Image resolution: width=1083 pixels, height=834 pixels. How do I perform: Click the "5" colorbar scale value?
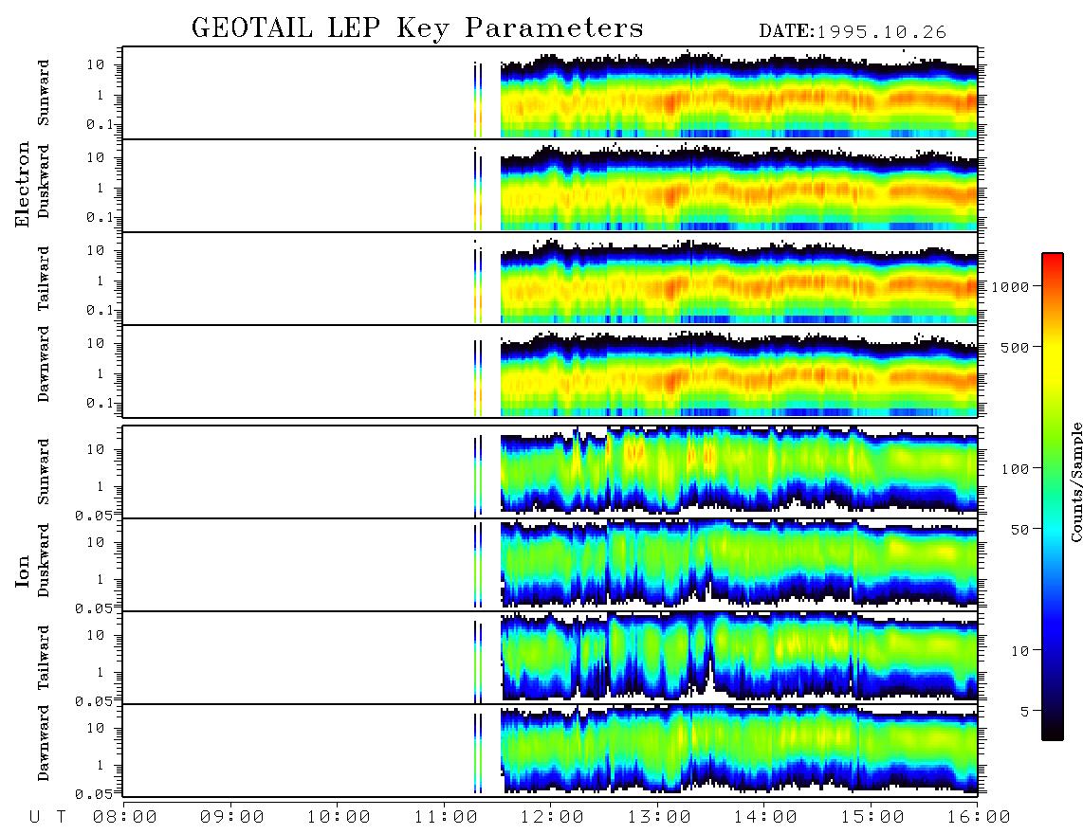click(x=1024, y=712)
